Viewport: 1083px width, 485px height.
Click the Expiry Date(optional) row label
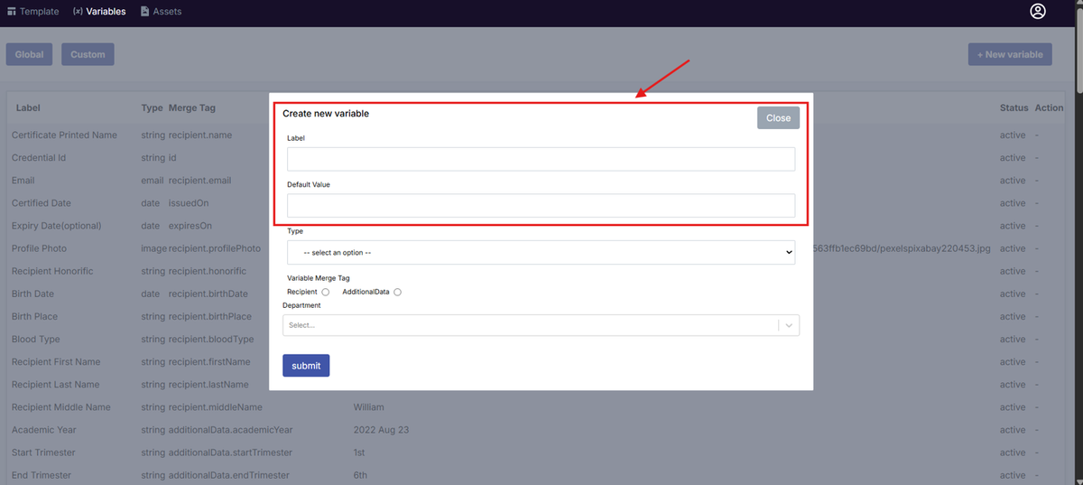56,226
